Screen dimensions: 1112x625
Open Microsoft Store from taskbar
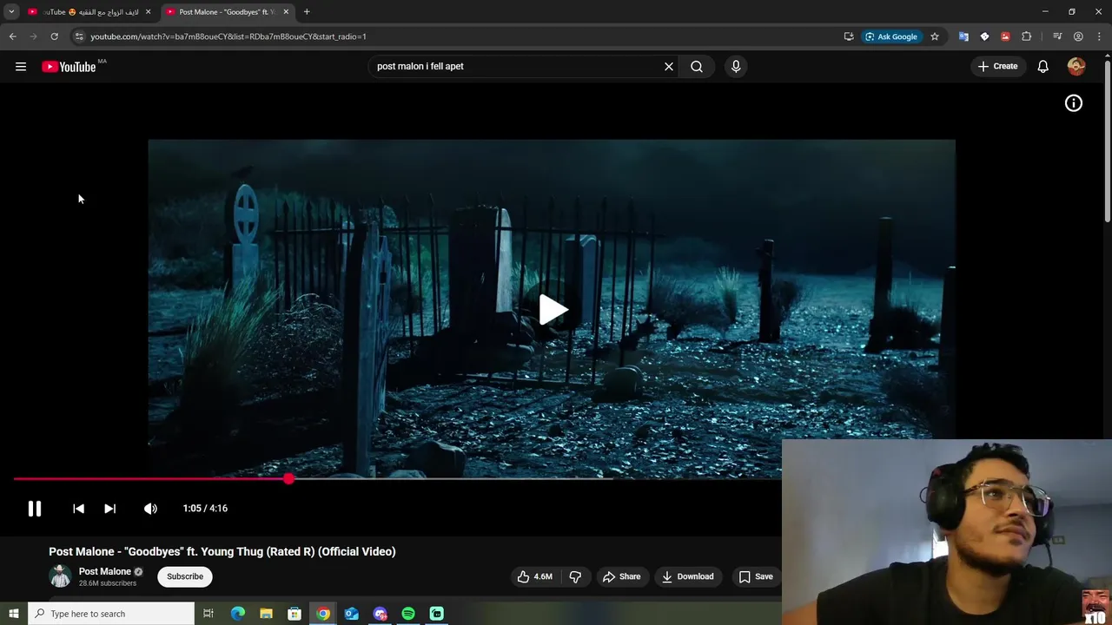tap(295, 614)
